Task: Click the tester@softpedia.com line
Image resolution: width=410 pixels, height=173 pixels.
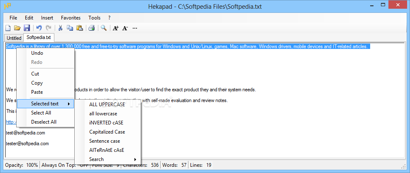Action: (x=27, y=144)
